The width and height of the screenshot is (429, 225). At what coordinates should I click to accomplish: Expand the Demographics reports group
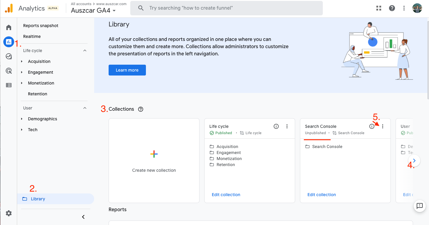(22, 119)
